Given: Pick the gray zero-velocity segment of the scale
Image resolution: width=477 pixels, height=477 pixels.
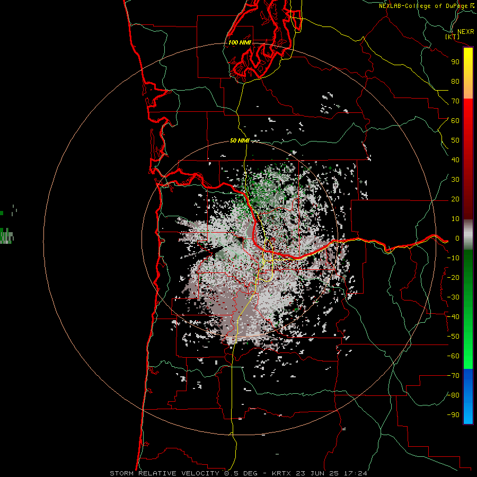Looking at the screenshot, I should (x=468, y=234).
